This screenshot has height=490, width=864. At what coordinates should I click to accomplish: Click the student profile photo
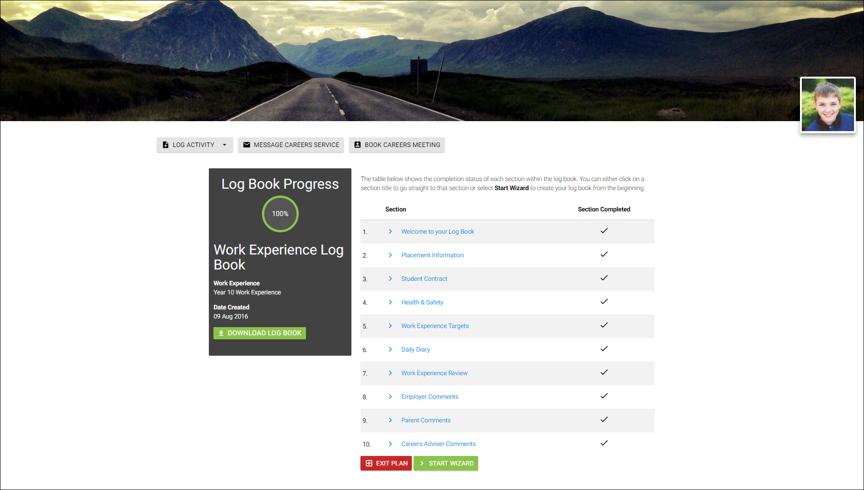pos(827,105)
